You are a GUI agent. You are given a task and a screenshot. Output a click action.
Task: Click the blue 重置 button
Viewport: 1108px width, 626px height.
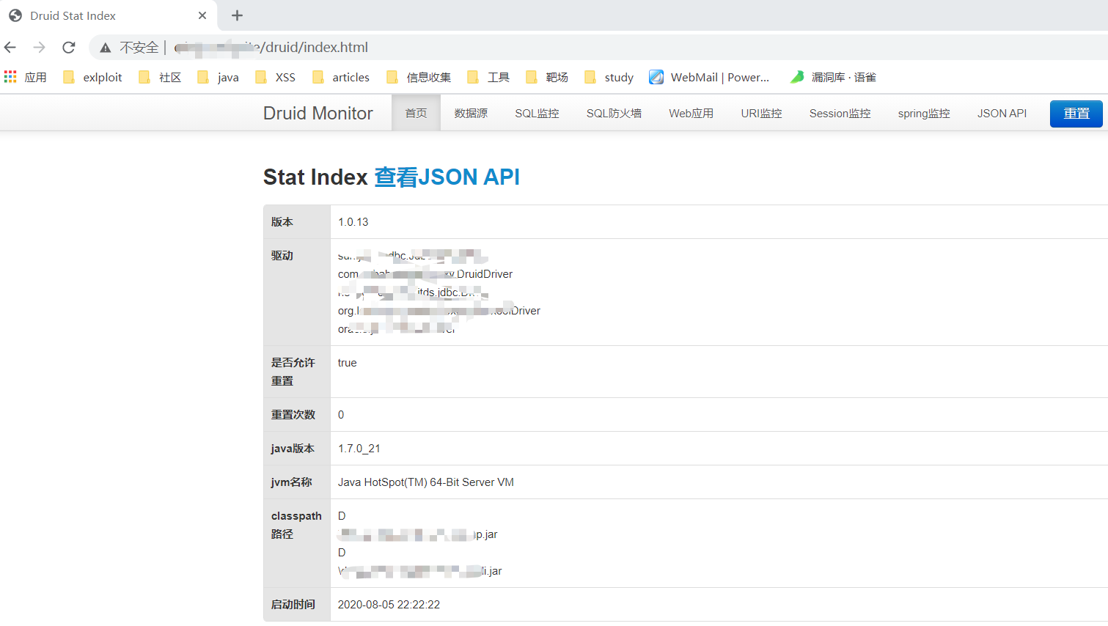[x=1076, y=114]
